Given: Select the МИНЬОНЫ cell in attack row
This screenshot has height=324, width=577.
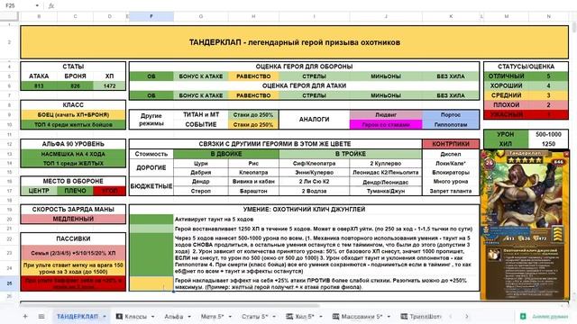Looking at the screenshot, I should click(x=386, y=95).
